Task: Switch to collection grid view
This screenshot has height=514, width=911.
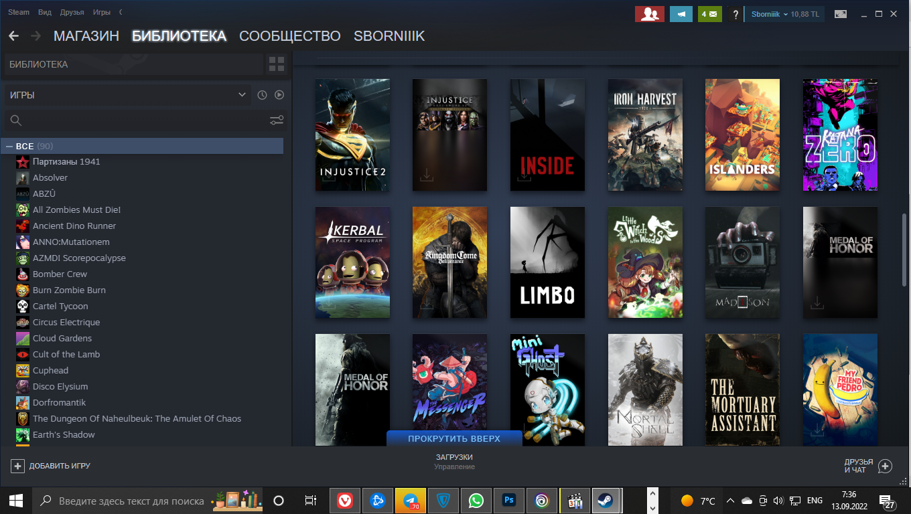Action: click(277, 64)
